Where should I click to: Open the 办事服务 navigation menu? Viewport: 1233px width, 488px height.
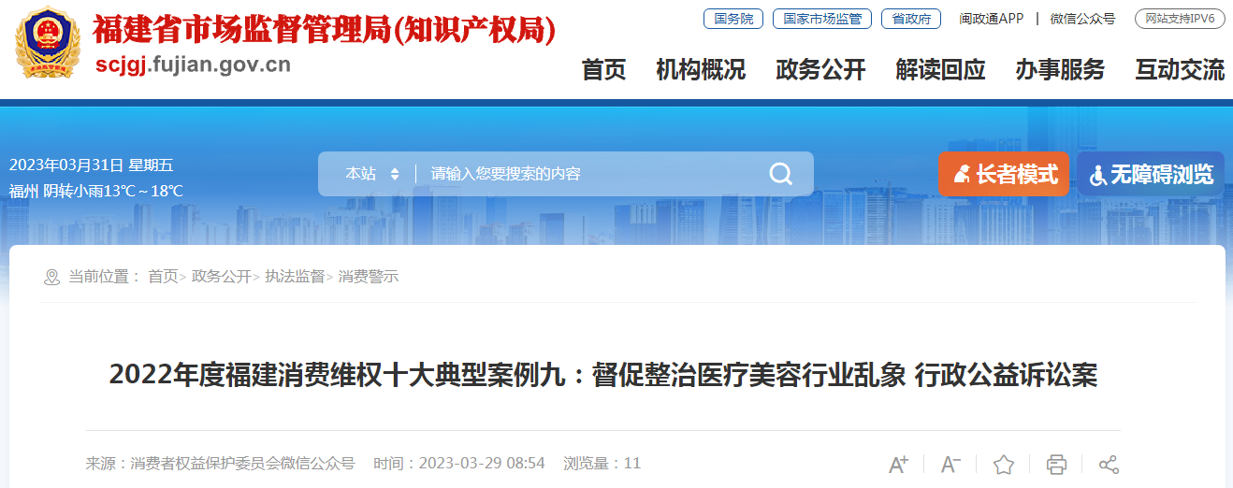click(x=1060, y=69)
